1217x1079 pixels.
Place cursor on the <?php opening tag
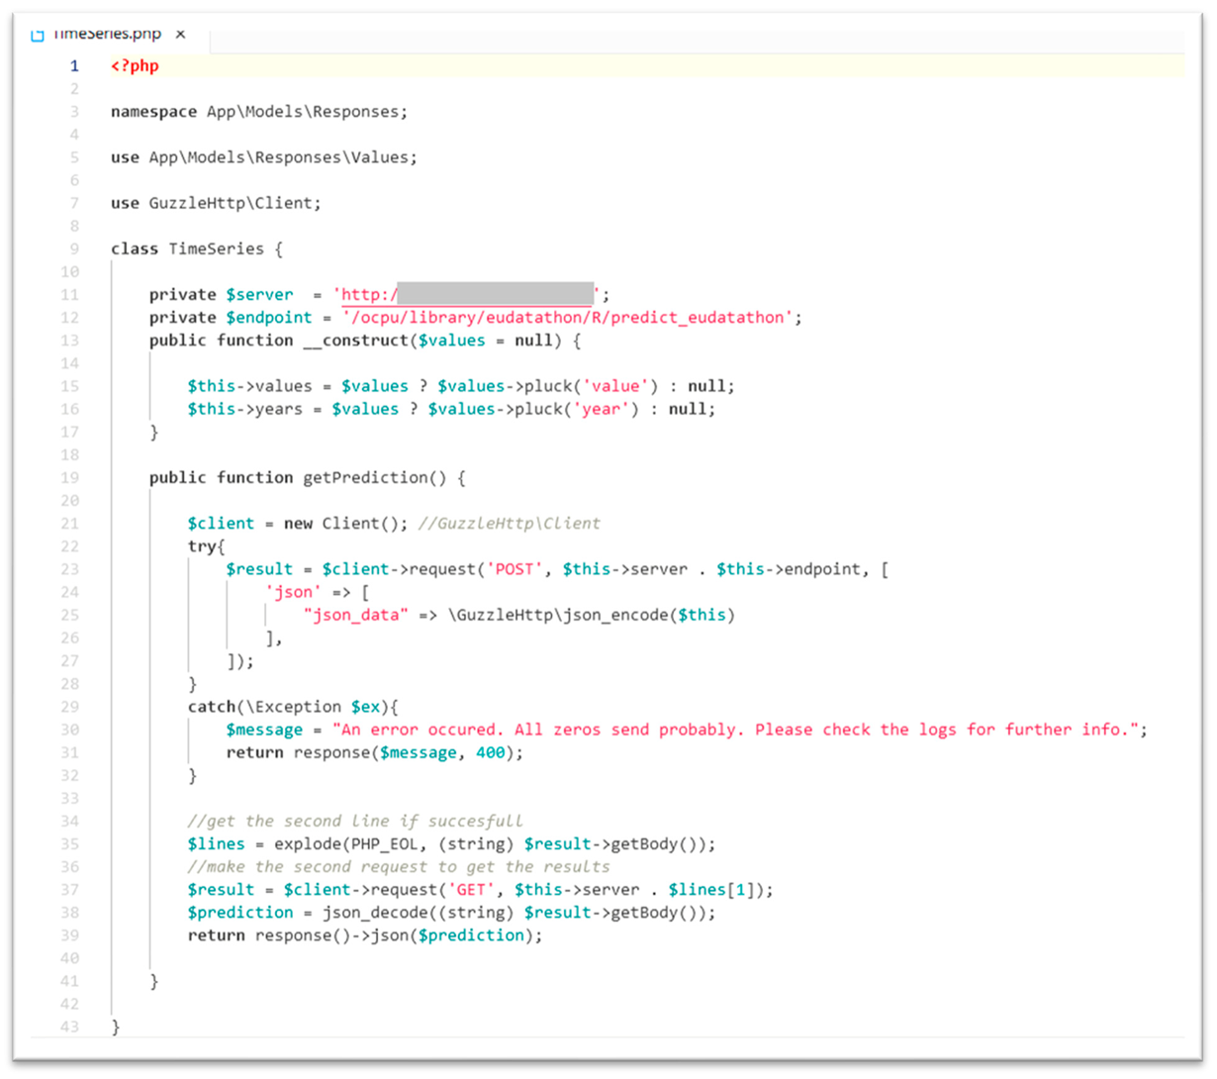point(135,66)
